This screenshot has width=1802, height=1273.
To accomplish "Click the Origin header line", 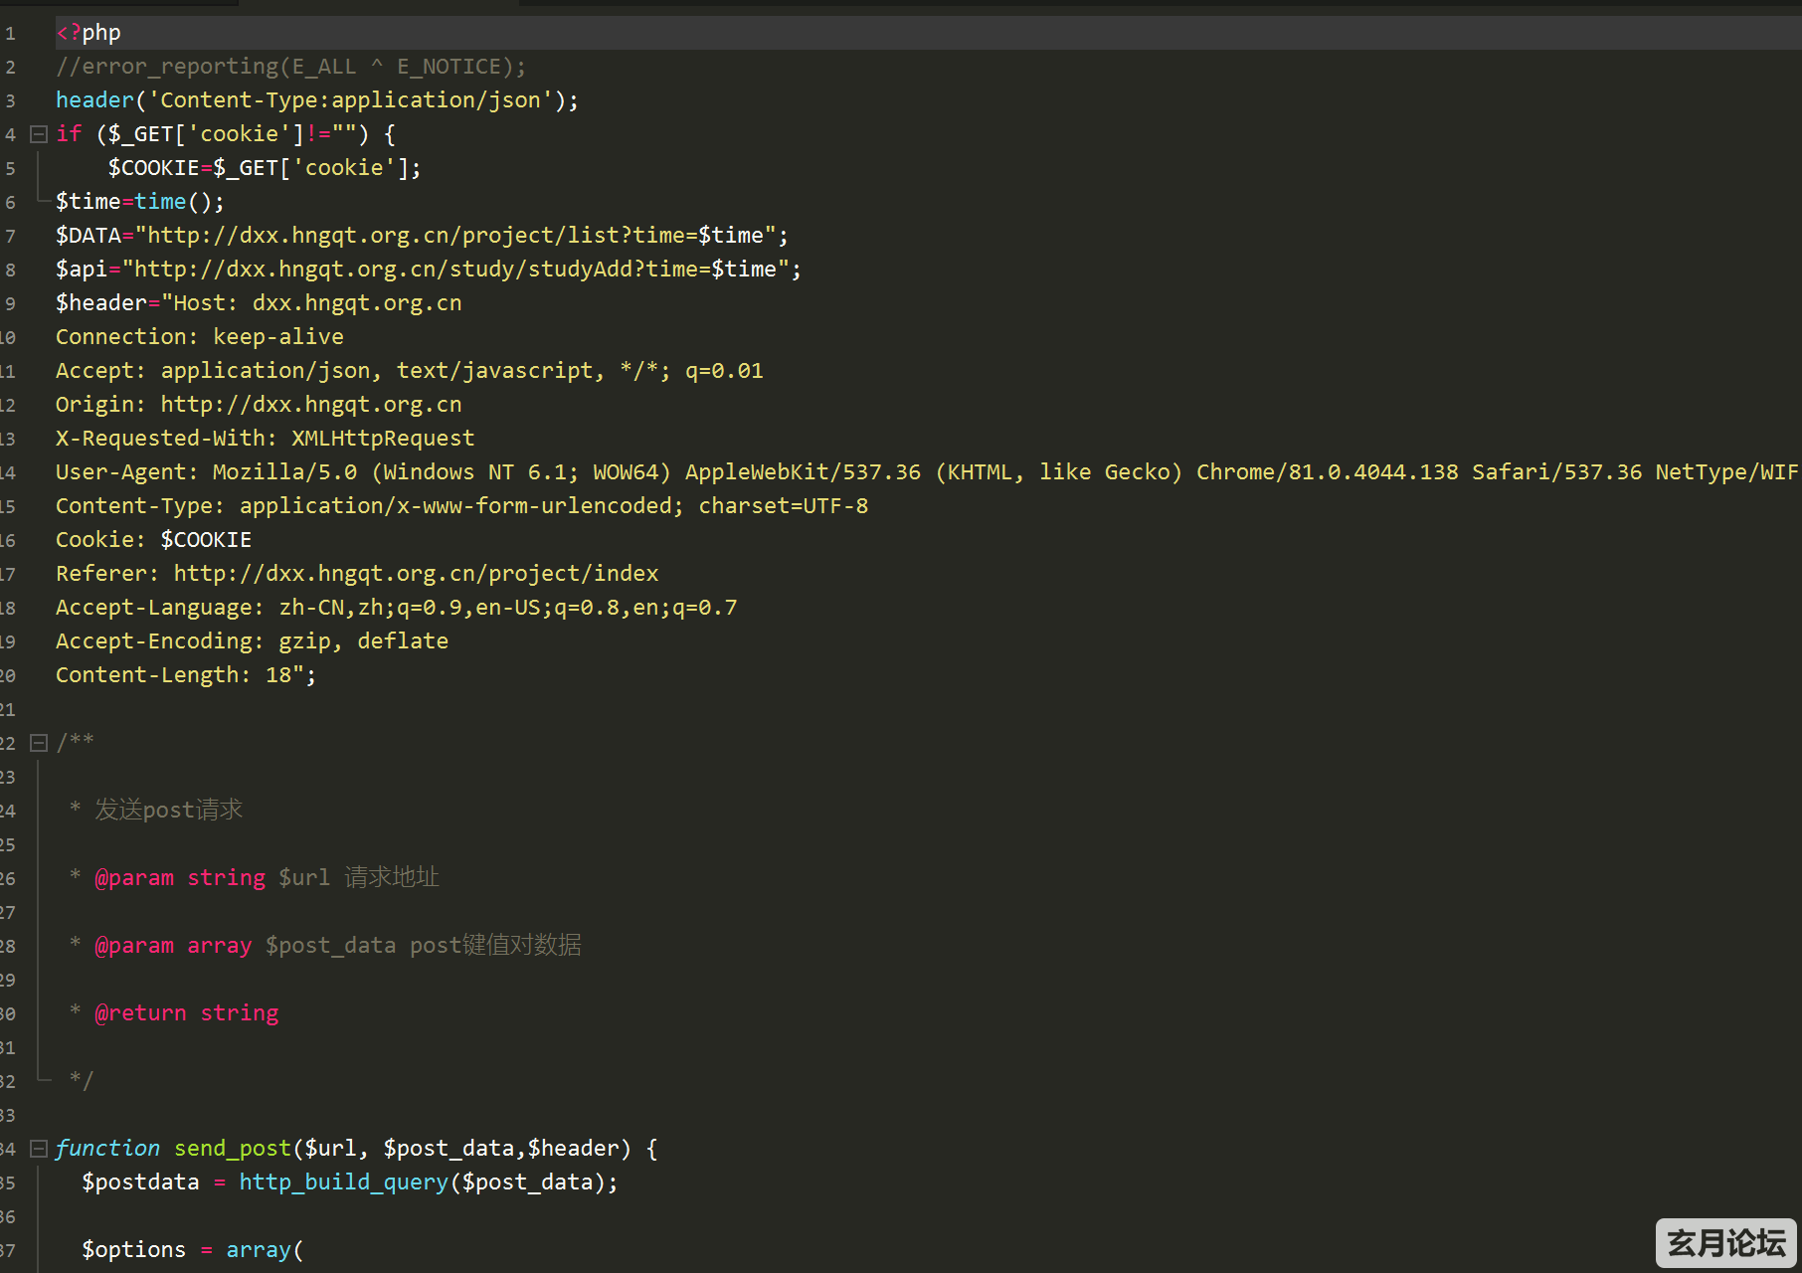I will pyautogui.click(x=259, y=405).
